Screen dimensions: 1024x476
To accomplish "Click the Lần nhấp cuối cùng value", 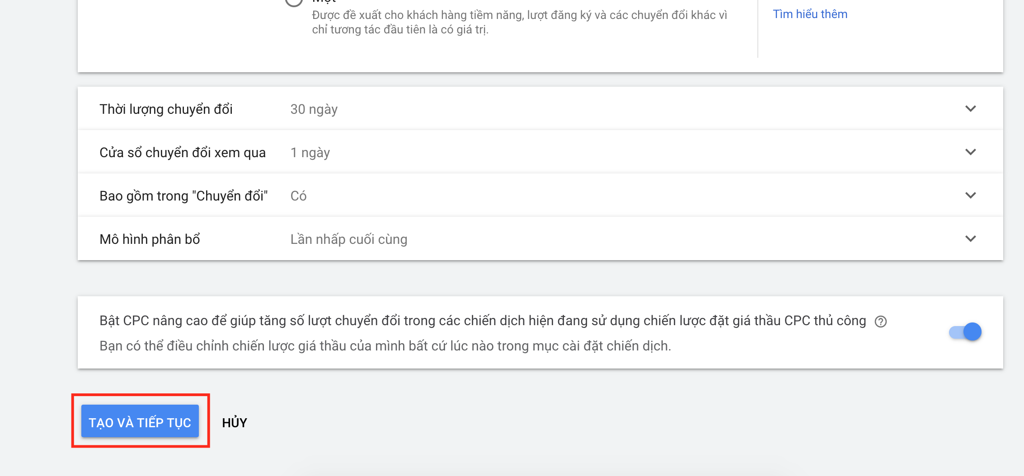I will click(x=348, y=239).
